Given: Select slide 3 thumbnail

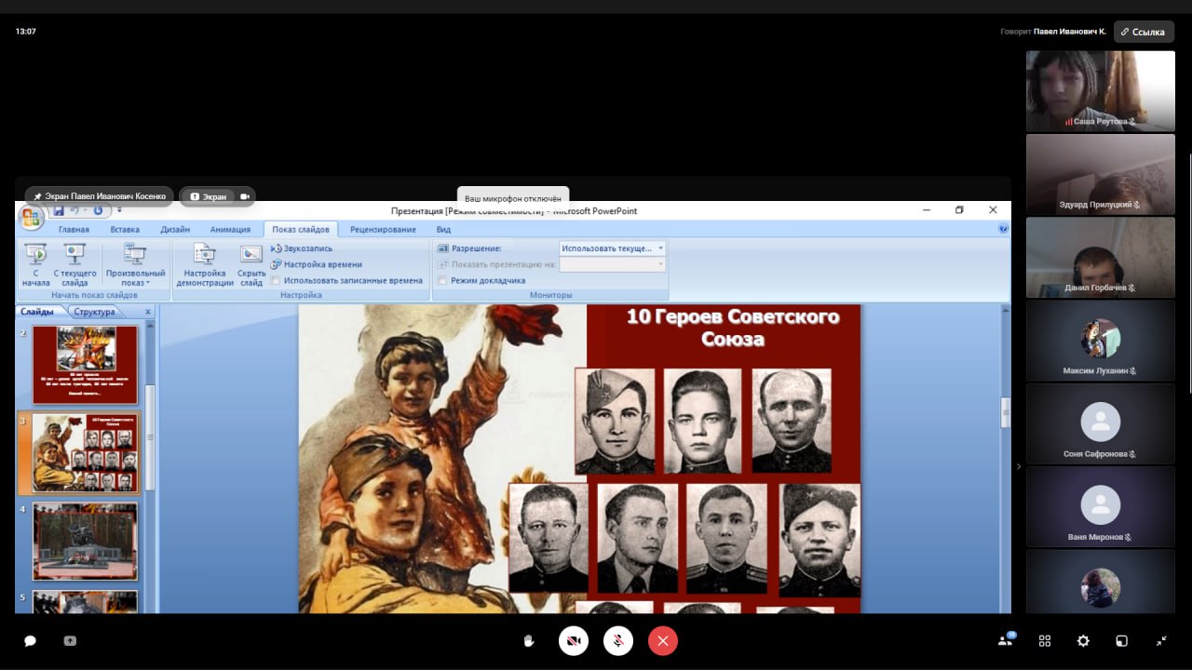Looking at the screenshot, I should (x=85, y=453).
